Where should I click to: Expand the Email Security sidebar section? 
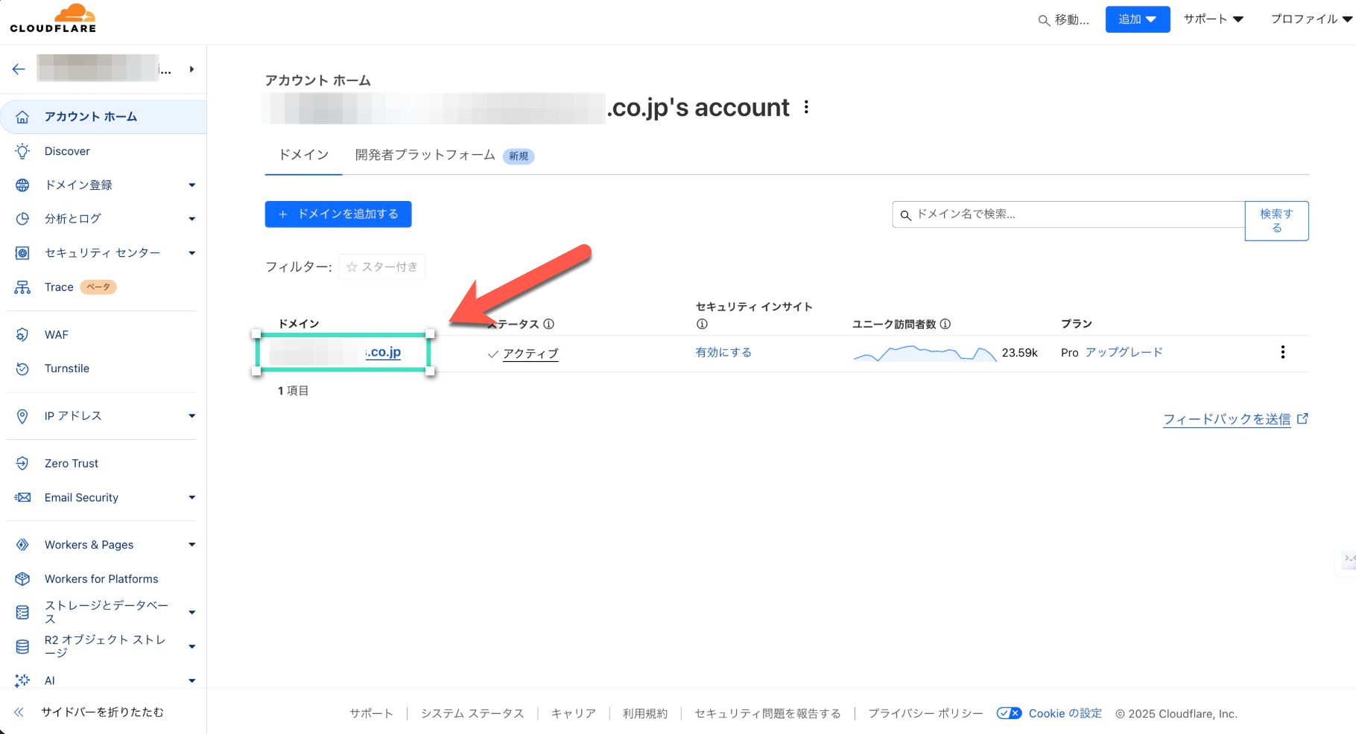click(x=191, y=497)
